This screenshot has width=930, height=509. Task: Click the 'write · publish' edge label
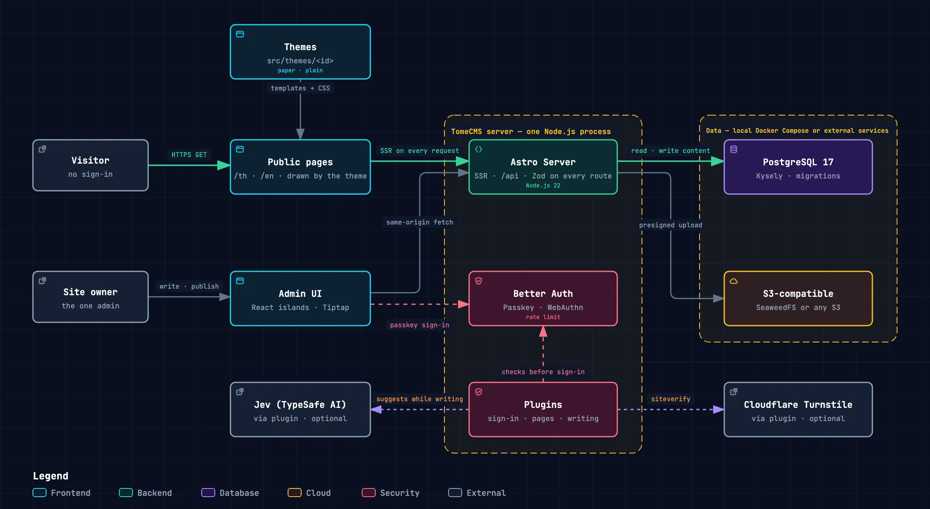point(189,286)
